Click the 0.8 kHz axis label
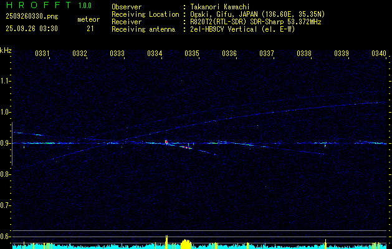 coord(5,174)
